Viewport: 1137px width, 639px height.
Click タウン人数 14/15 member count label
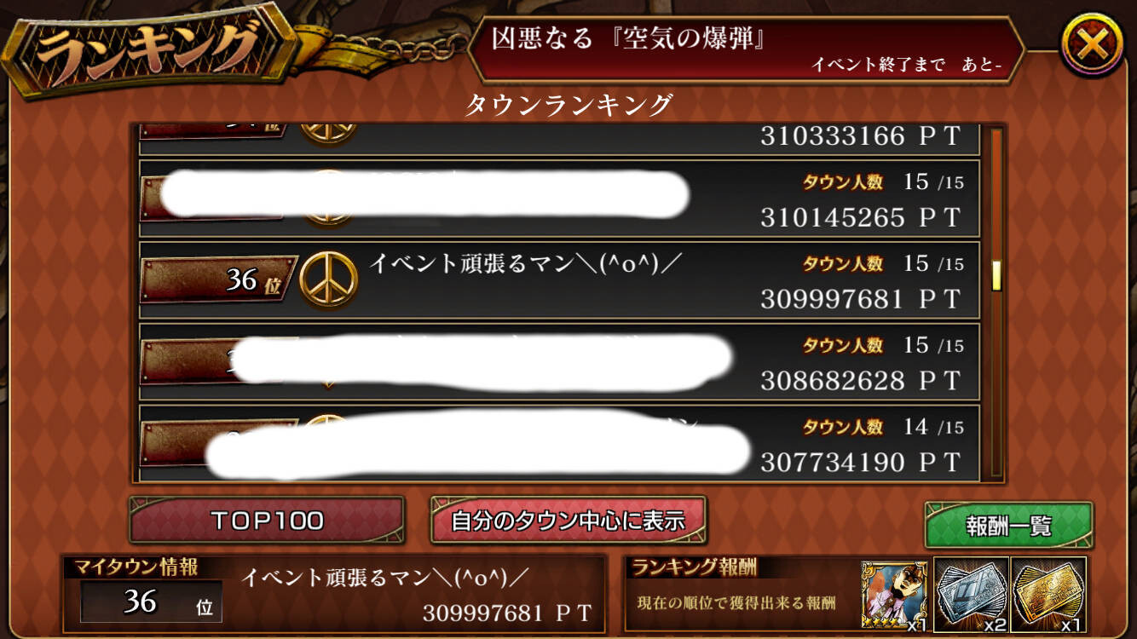point(883,426)
